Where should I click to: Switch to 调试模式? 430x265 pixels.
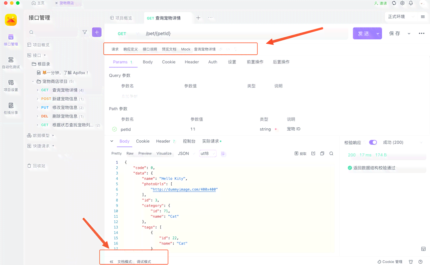pyautogui.click(x=144, y=262)
